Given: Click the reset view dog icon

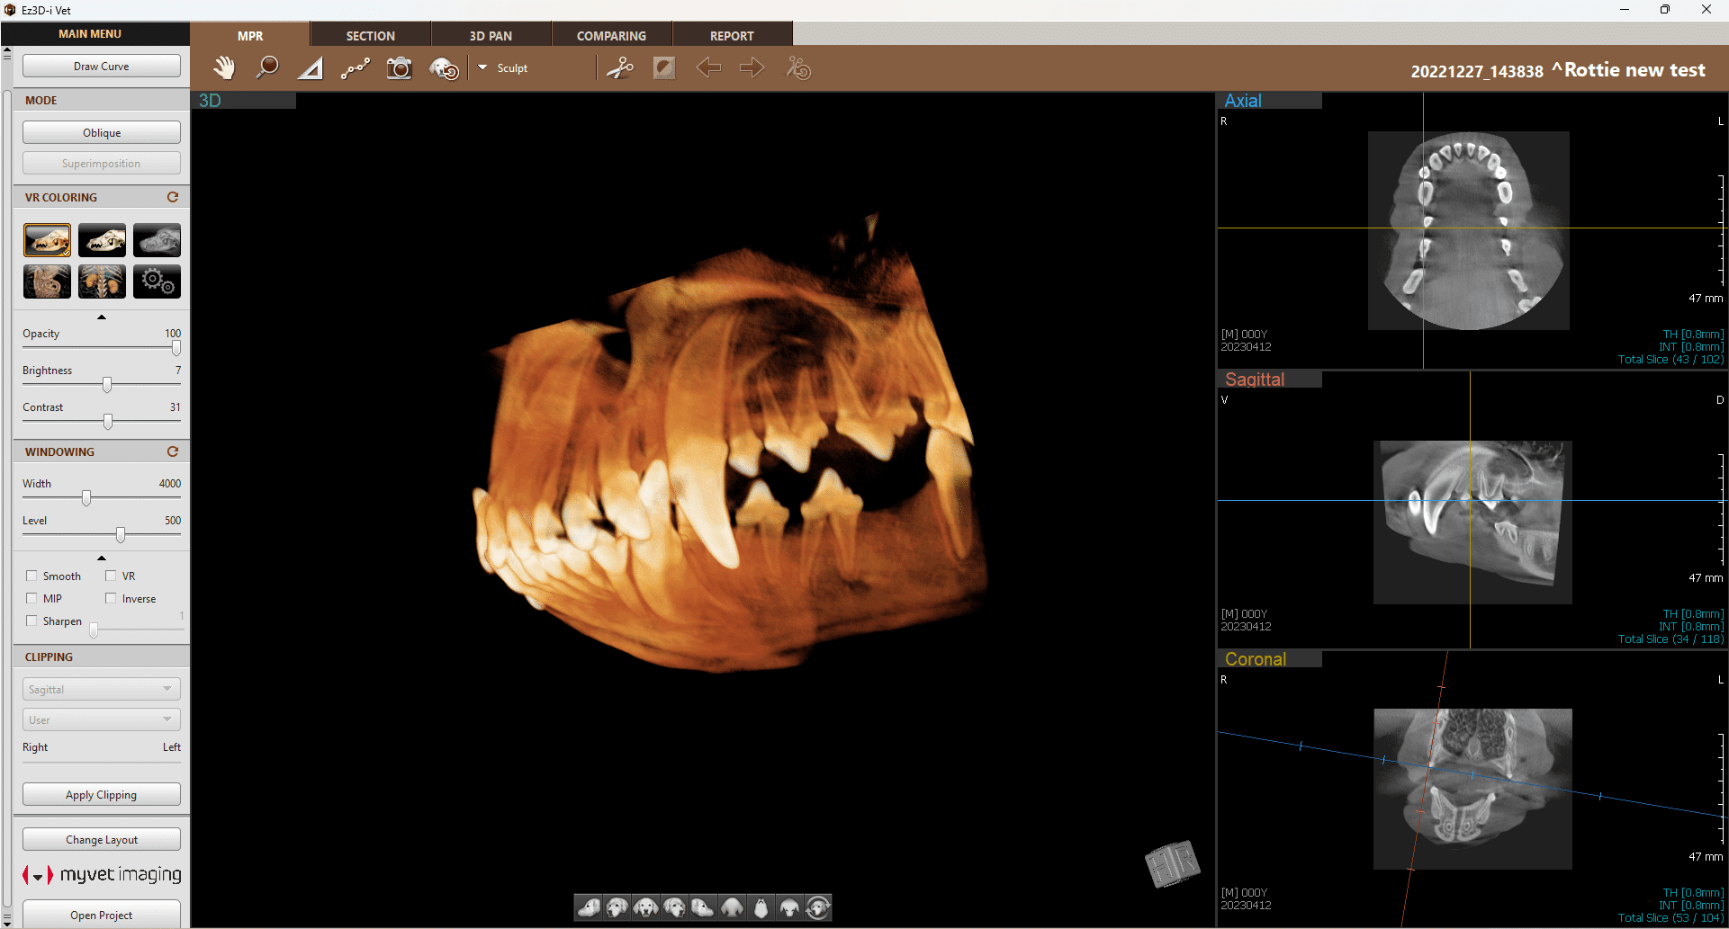Looking at the screenshot, I should click(x=818, y=907).
